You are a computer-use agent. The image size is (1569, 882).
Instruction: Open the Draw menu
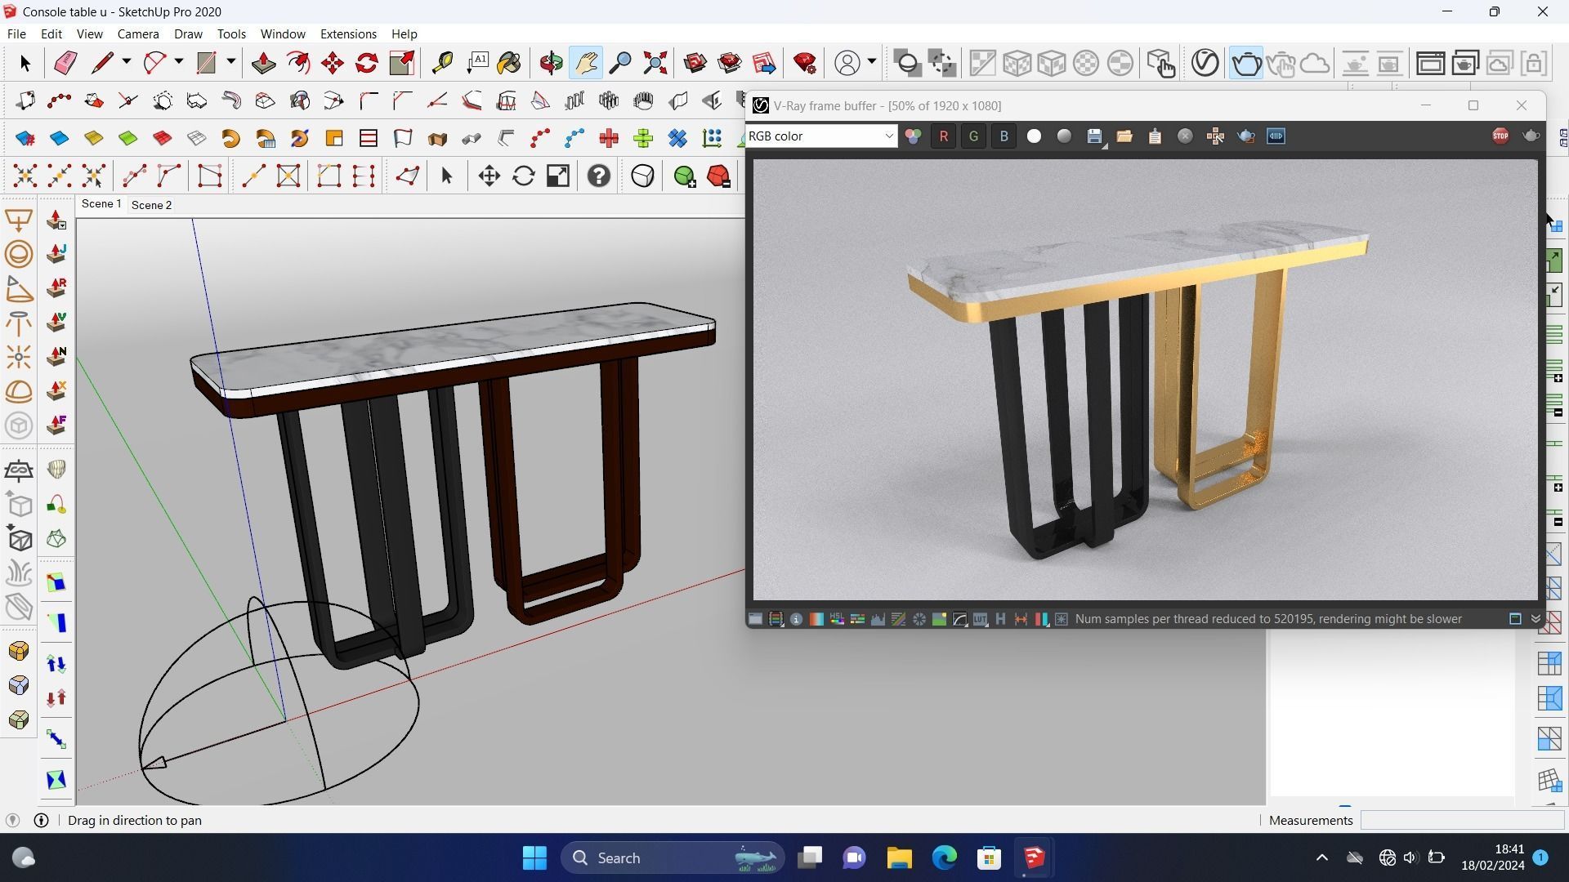point(188,33)
